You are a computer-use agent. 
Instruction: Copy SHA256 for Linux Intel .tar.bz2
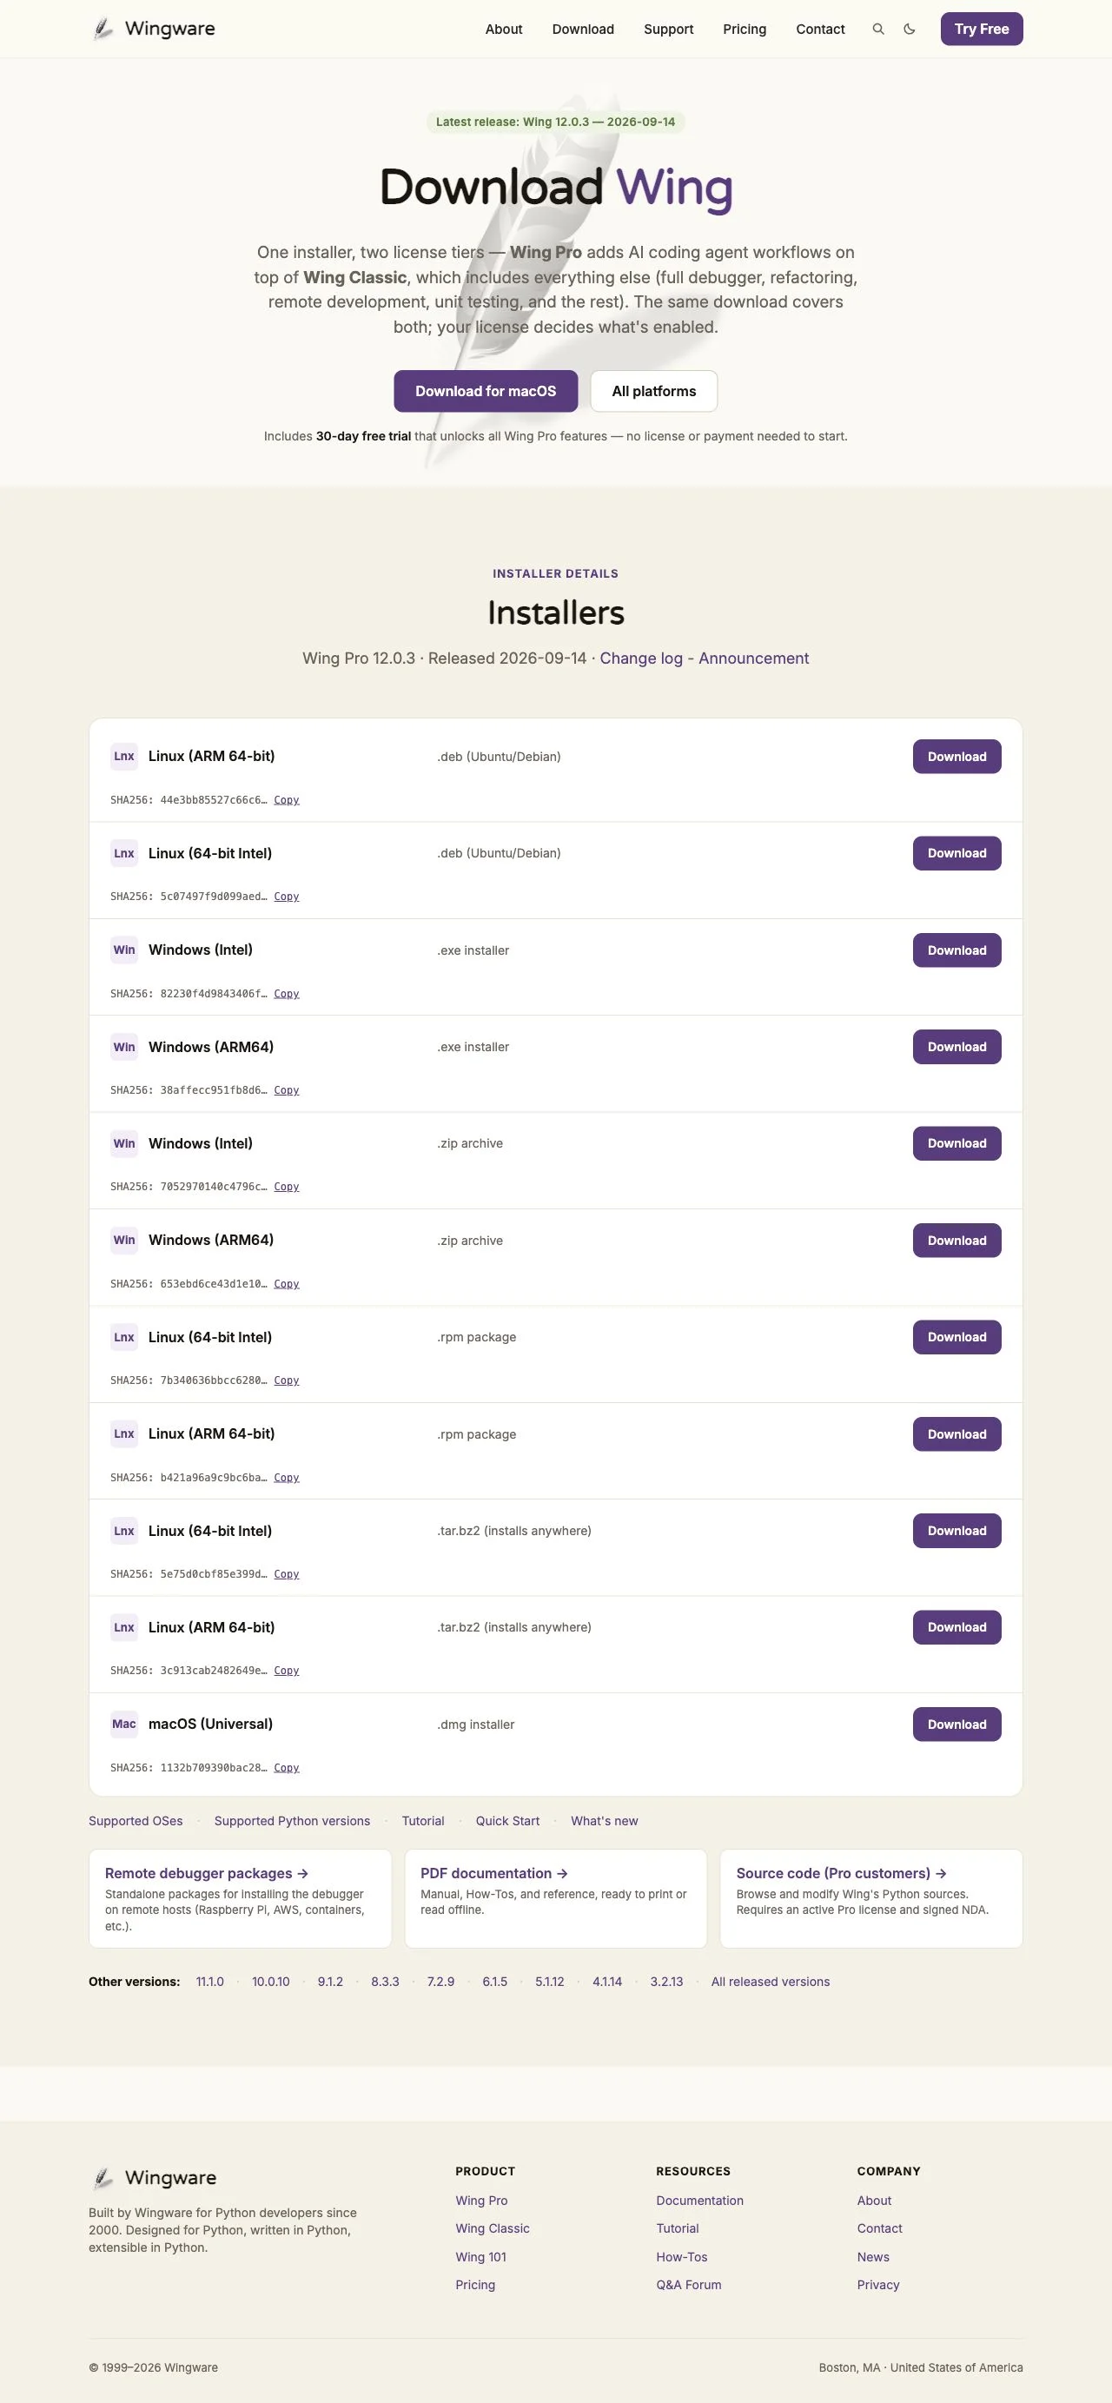(x=287, y=1573)
